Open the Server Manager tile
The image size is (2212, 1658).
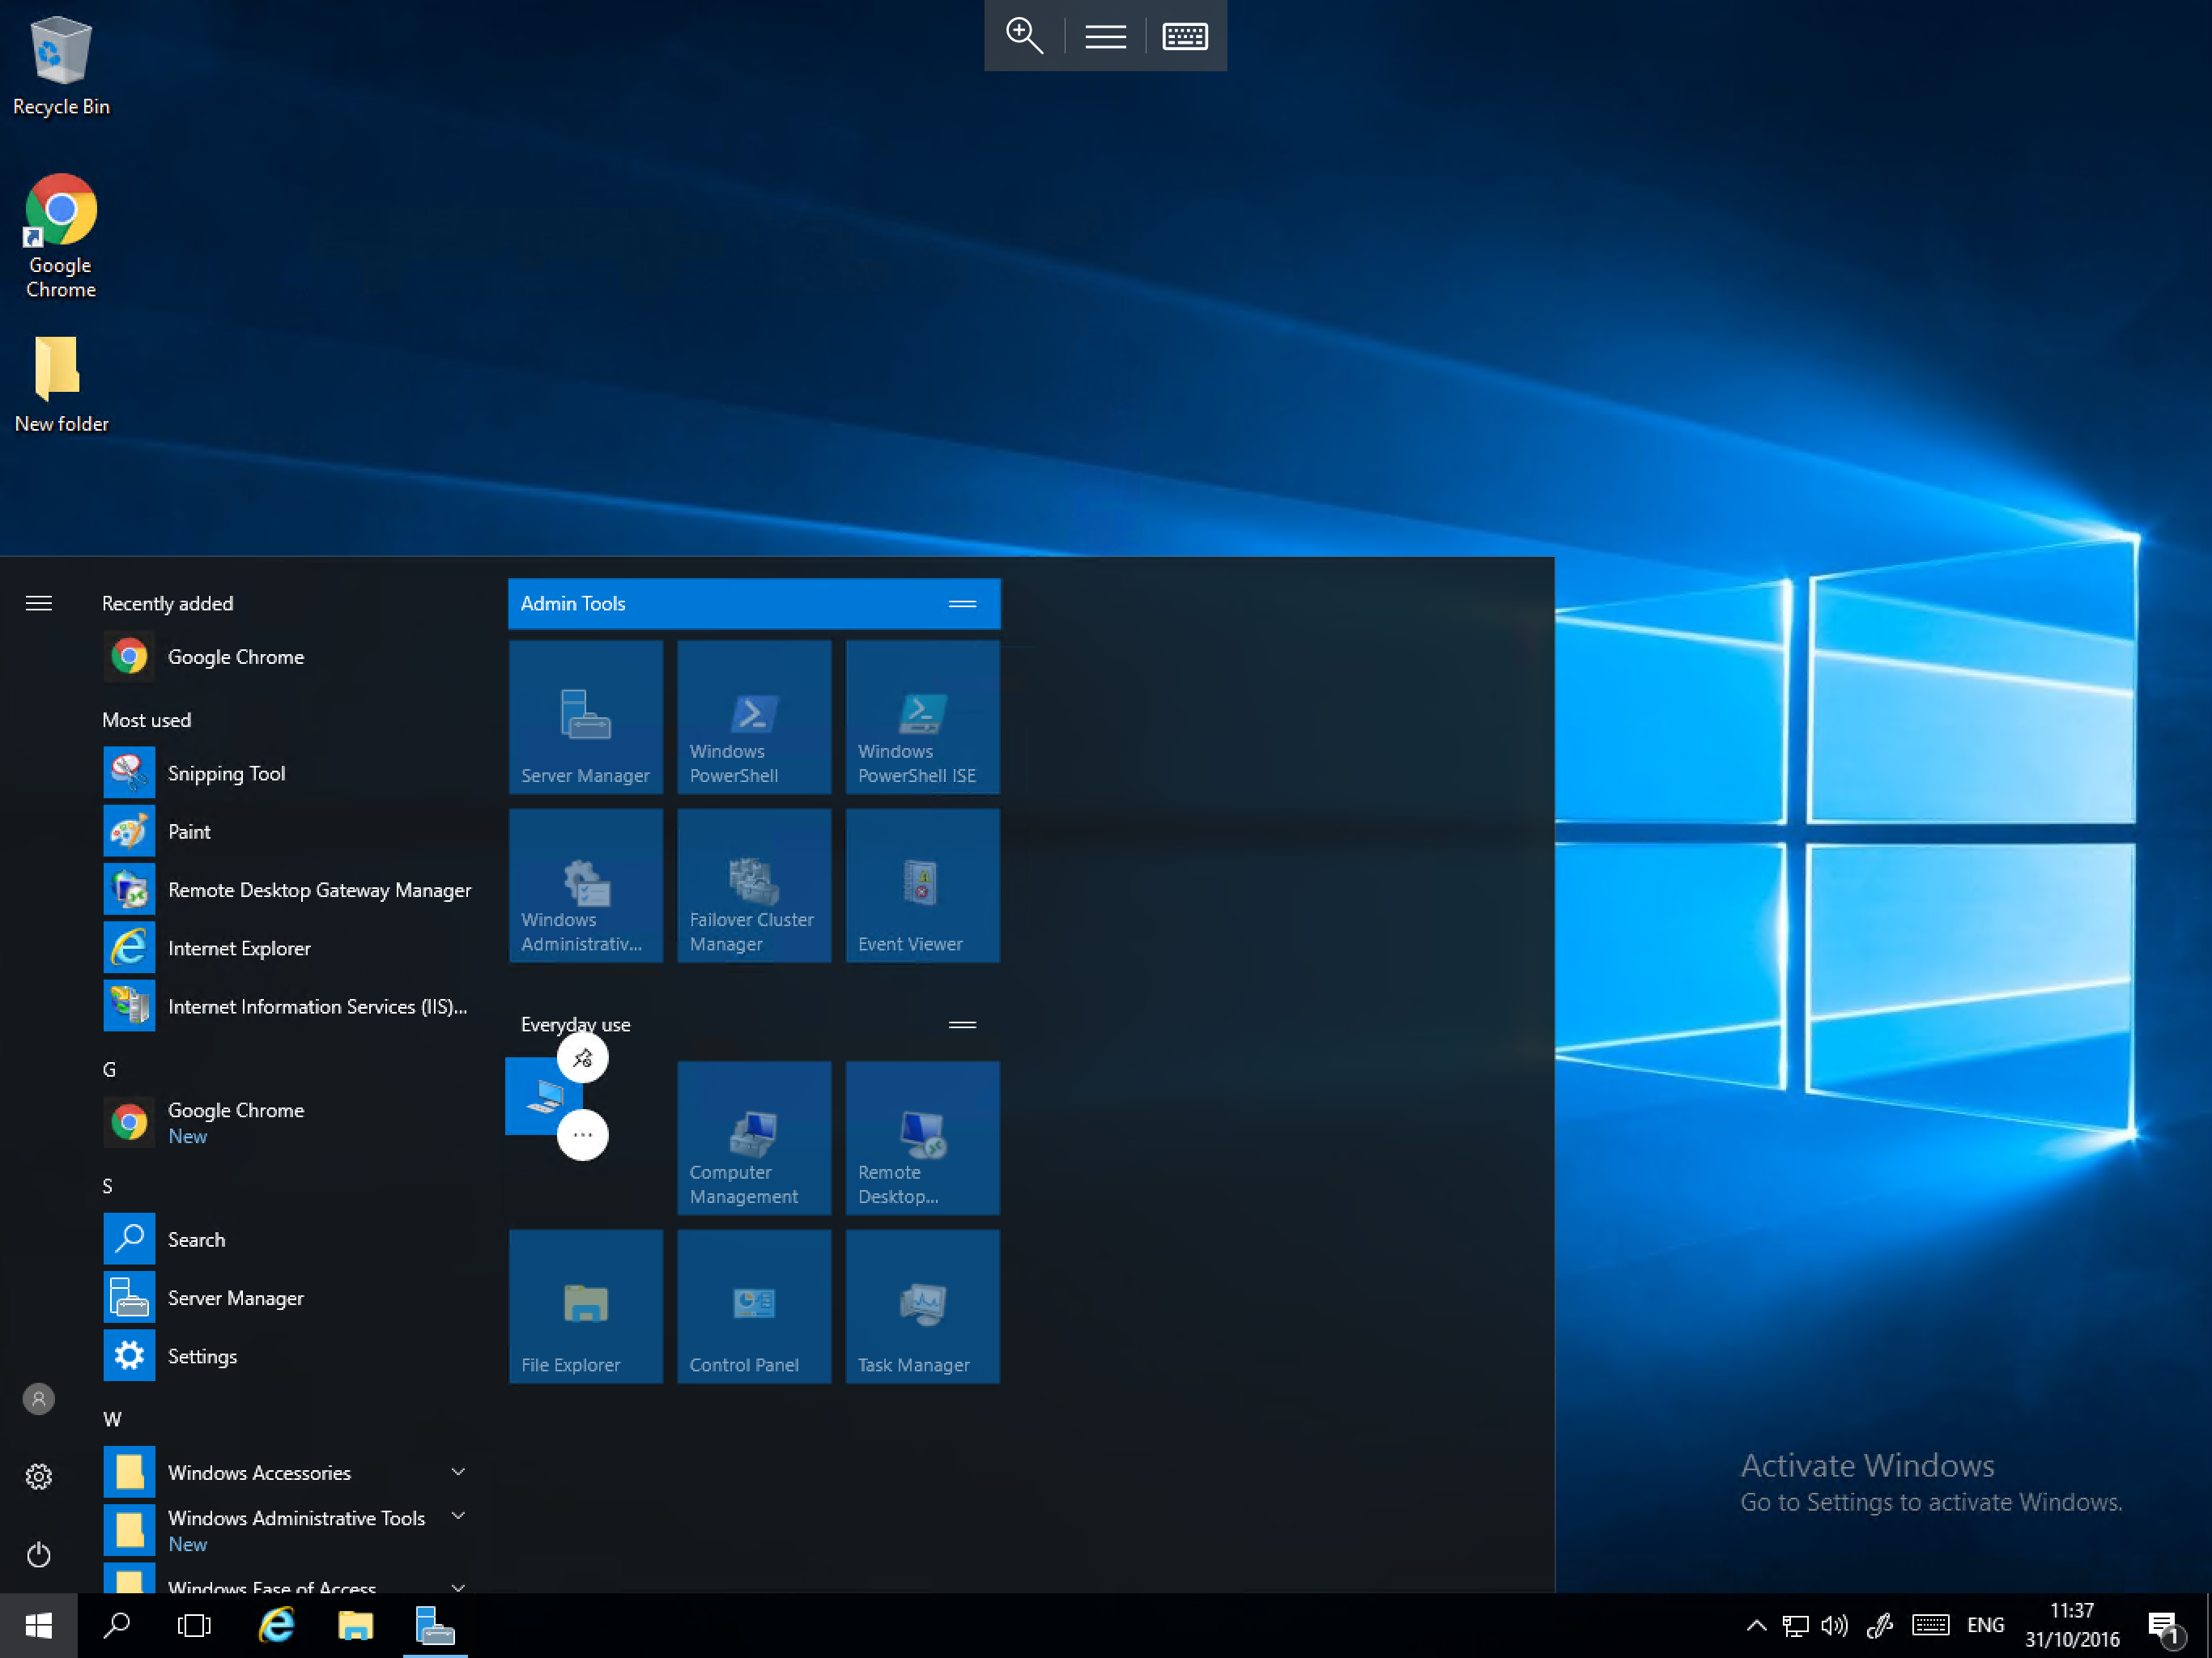coord(585,717)
